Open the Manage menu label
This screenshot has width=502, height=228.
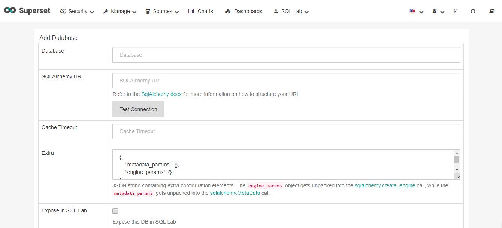(x=120, y=11)
